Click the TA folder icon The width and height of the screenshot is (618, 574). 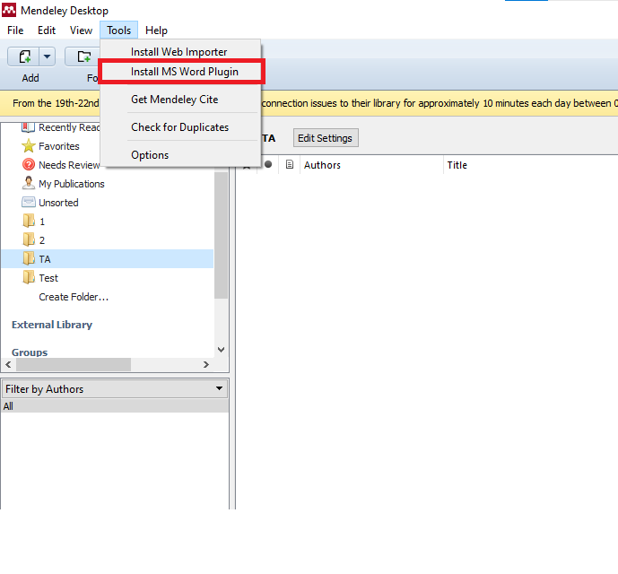click(x=29, y=258)
